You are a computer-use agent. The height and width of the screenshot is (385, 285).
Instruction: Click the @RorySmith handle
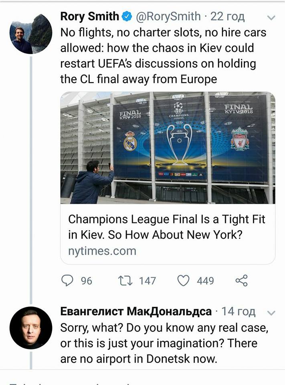coord(168,16)
